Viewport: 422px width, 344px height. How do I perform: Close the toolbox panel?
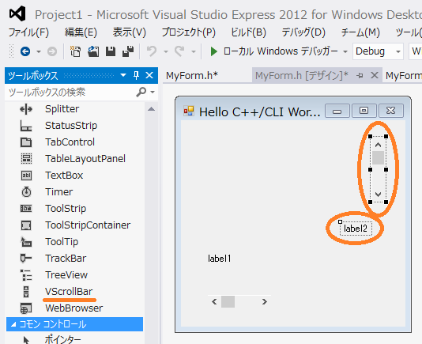tap(149, 75)
